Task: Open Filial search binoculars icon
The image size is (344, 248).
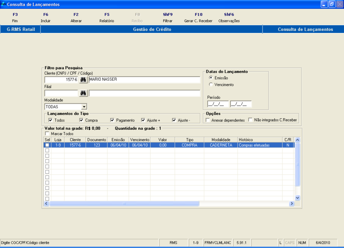Action: point(83,93)
